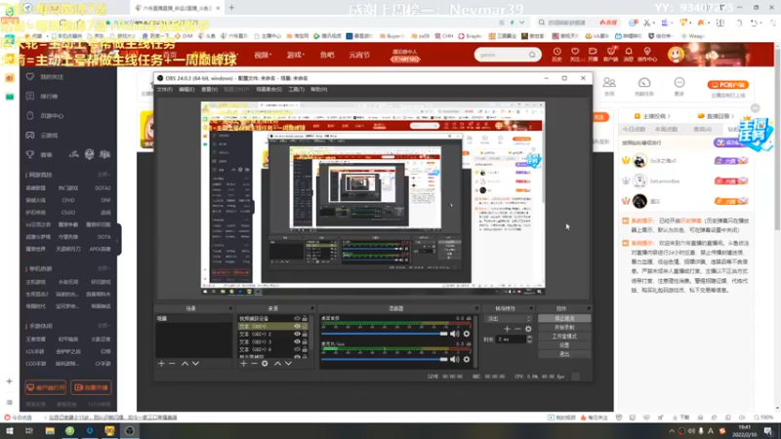Collapse the website left sidebar handle
Viewport: 781px width, 439px height.
click(119, 240)
